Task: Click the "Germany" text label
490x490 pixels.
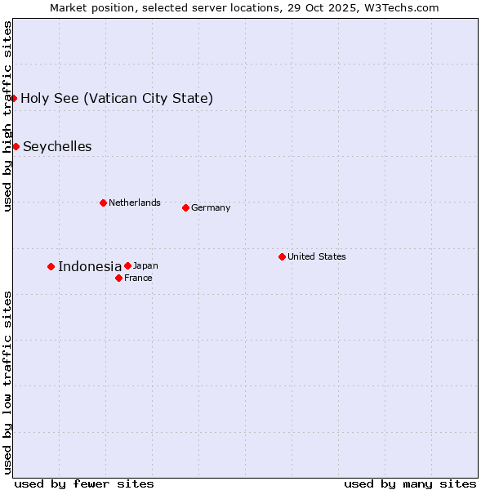Action: (x=211, y=207)
